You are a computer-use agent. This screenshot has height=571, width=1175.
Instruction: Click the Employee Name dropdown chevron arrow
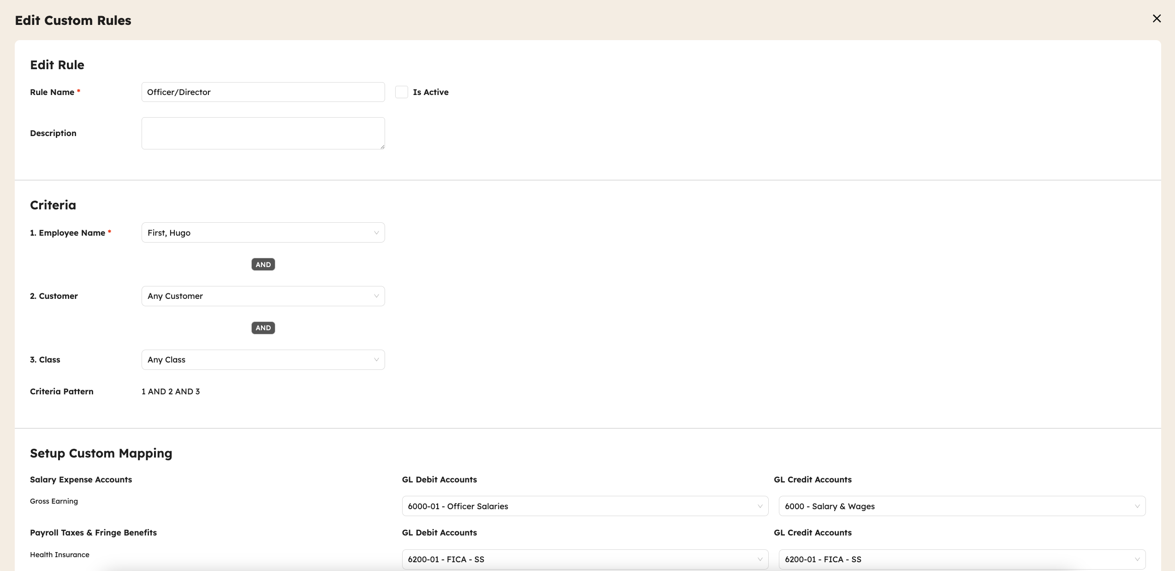[376, 233]
